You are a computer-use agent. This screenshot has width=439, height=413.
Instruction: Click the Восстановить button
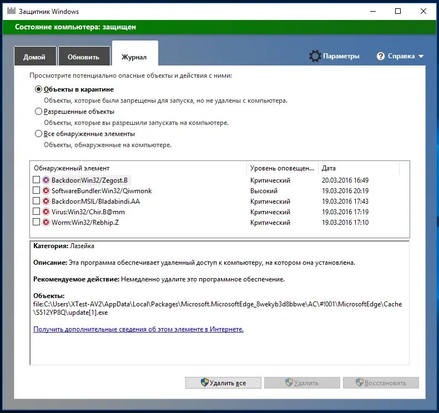(381, 383)
